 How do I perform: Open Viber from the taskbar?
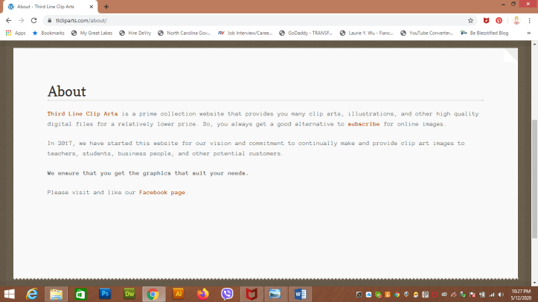pyautogui.click(x=227, y=294)
